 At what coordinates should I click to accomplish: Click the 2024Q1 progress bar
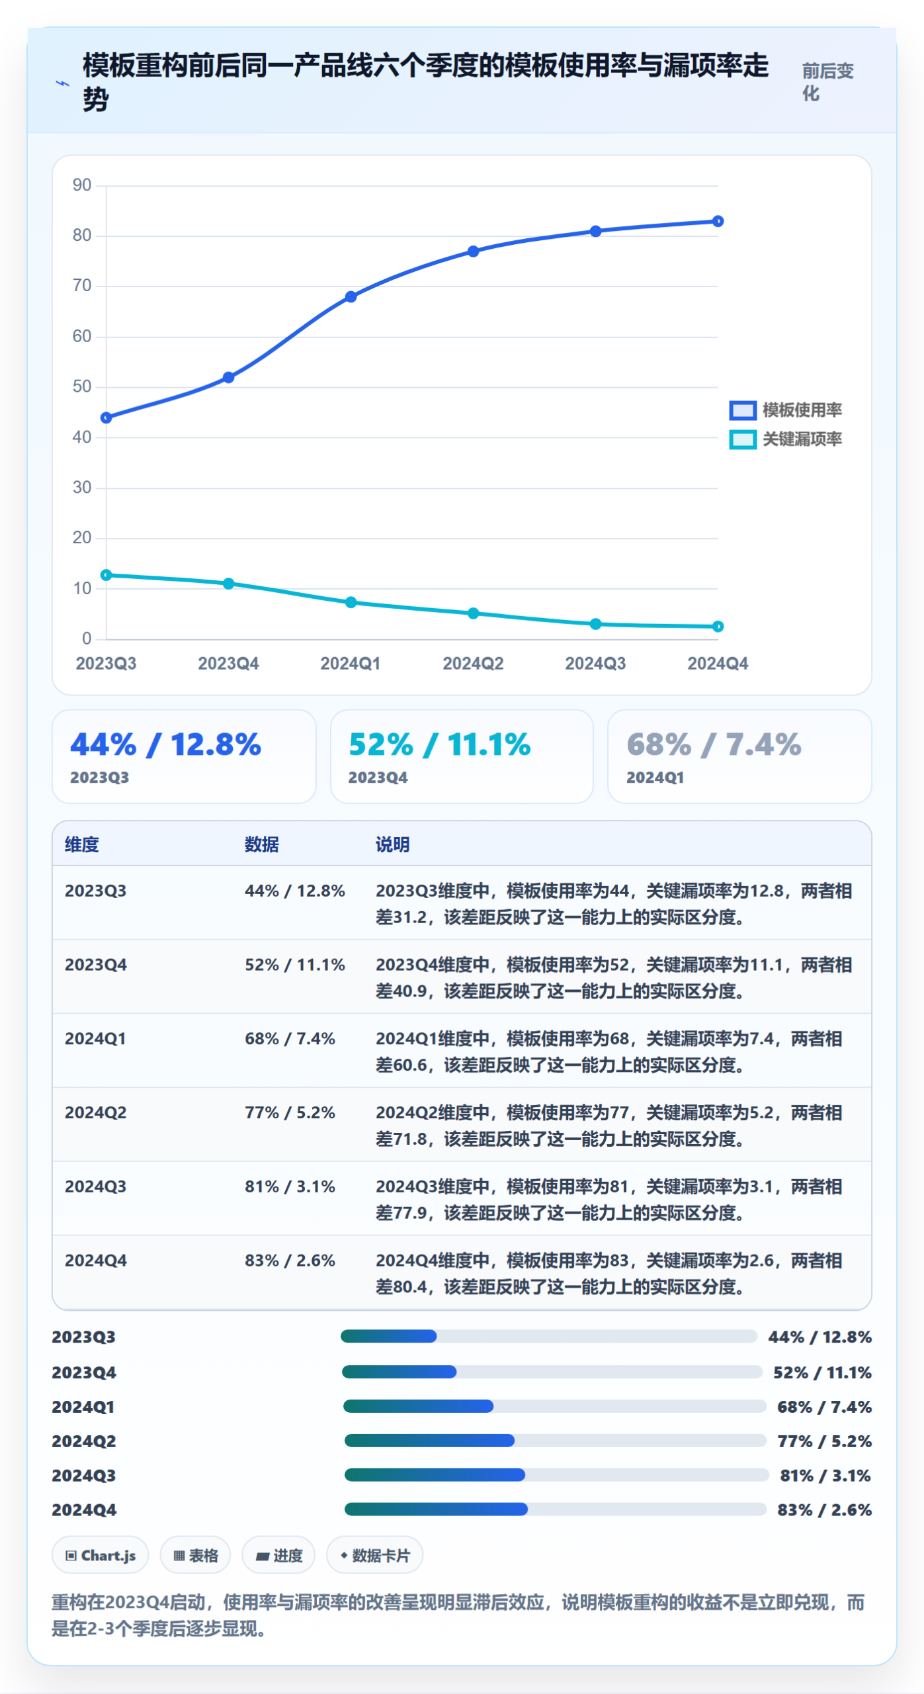coord(555,1406)
